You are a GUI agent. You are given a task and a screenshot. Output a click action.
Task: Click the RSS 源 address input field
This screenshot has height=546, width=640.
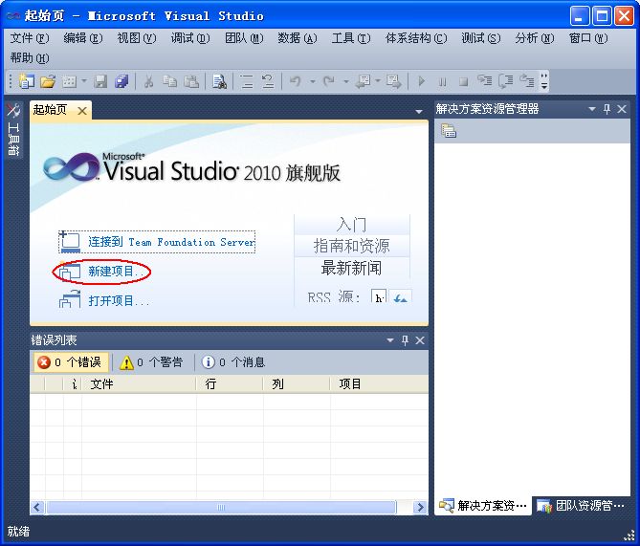(x=379, y=295)
